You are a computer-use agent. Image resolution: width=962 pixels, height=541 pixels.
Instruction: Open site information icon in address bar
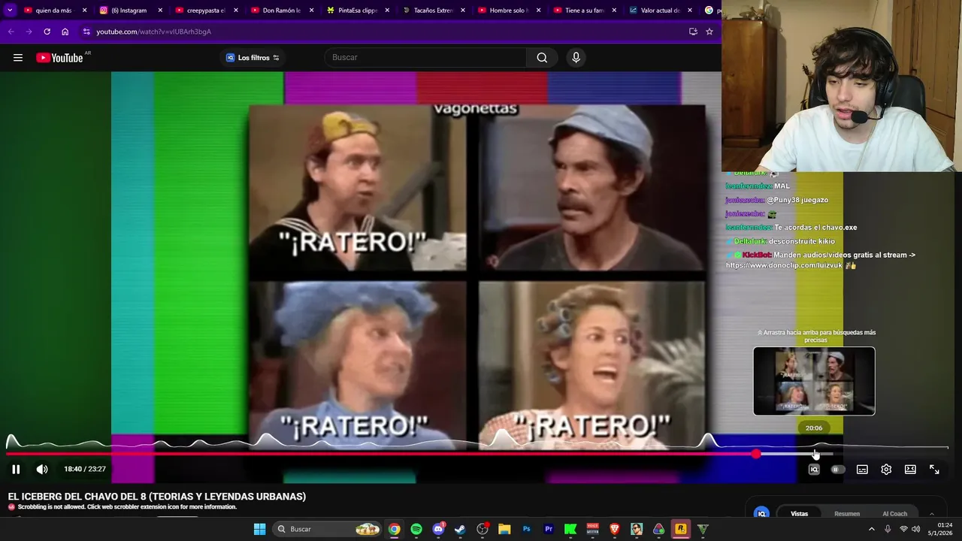point(86,32)
